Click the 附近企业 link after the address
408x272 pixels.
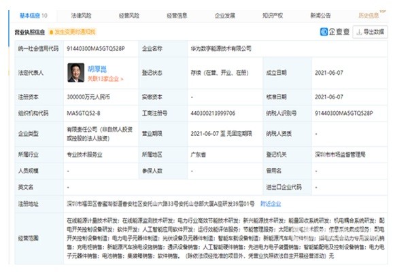(x=271, y=203)
